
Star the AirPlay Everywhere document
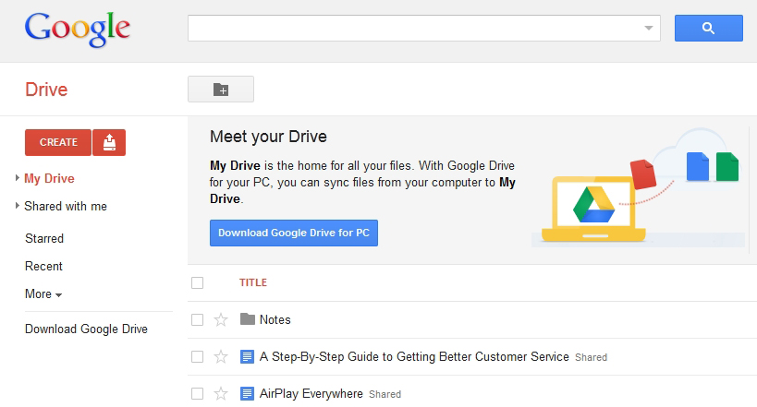coord(221,393)
